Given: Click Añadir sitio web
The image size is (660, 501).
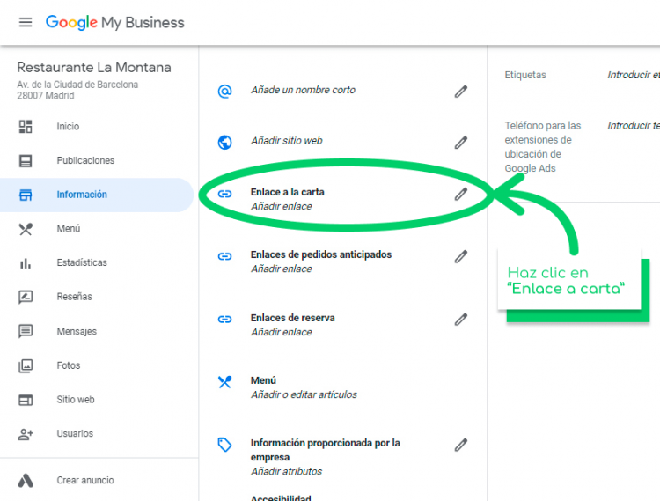Looking at the screenshot, I should pos(287,141).
